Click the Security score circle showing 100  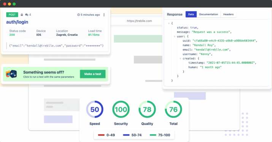coord(121,109)
